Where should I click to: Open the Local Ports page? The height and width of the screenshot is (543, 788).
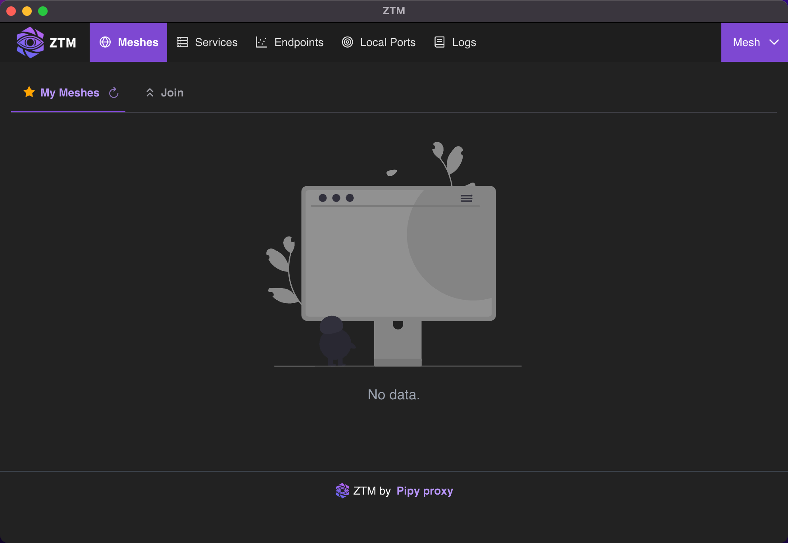tap(387, 42)
